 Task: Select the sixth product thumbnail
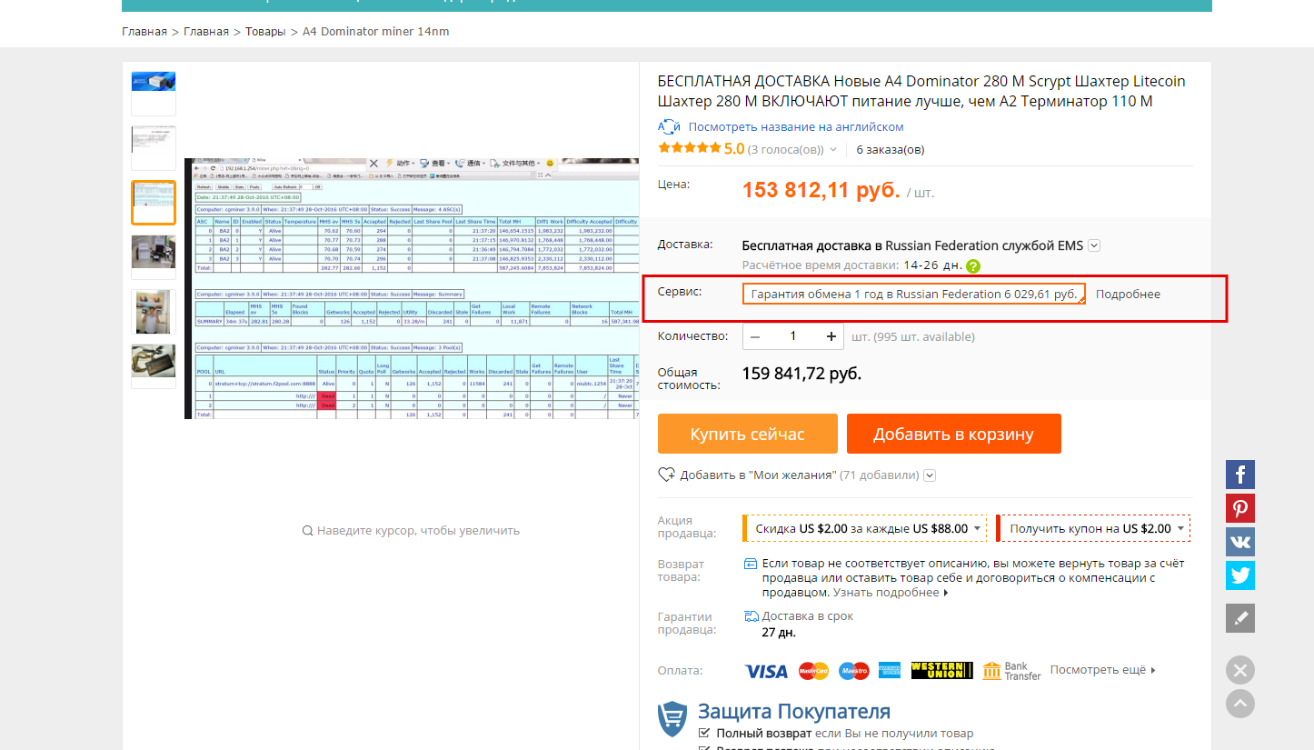point(154,365)
